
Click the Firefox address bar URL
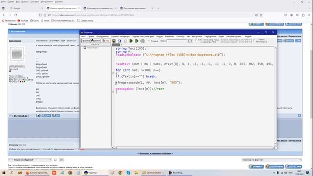pos(93,15)
